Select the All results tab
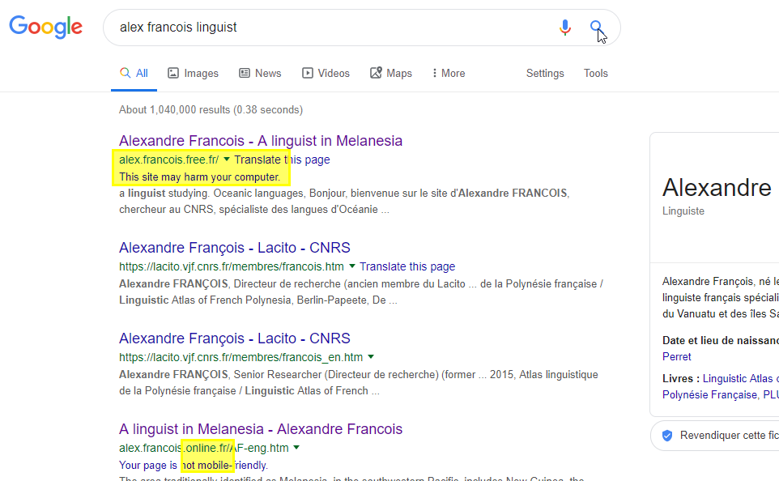 pyautogui.click(x=134, y=74)
